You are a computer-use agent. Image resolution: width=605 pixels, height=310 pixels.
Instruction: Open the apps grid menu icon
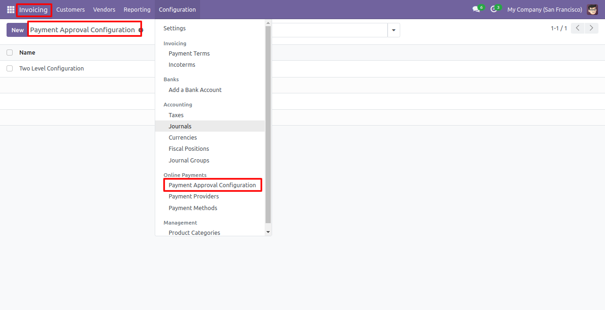[11, 9]
